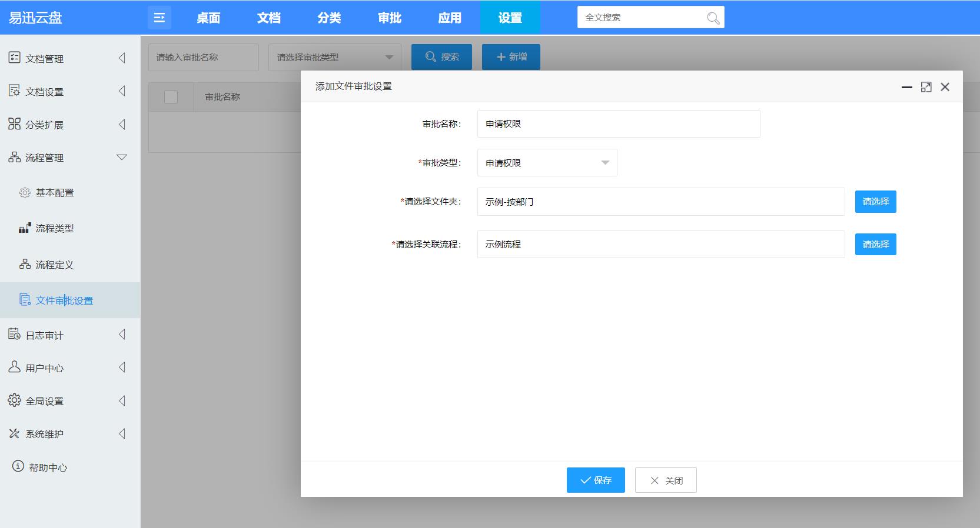This screenshot has height=528, width=980.
Task: Collapse the 流程管理 menu arrow
Action: click(x=122, y=157)
